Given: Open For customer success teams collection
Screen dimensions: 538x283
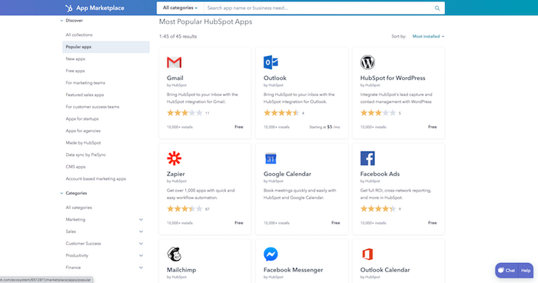Looking at the screenshot, I should coord(93,107).
